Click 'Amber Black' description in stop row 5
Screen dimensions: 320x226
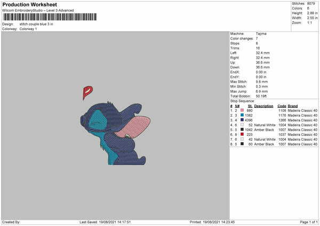pos(264,130)
